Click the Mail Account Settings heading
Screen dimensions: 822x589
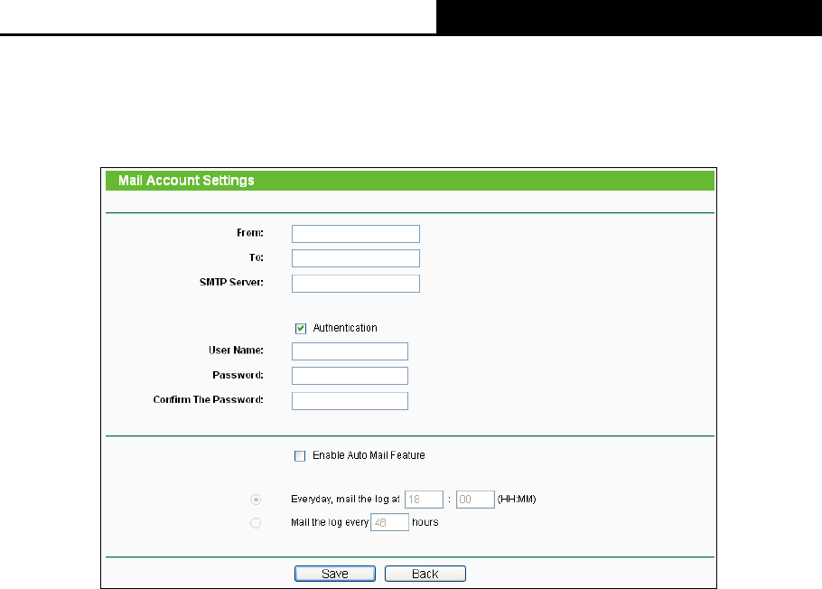coord(186,181)
